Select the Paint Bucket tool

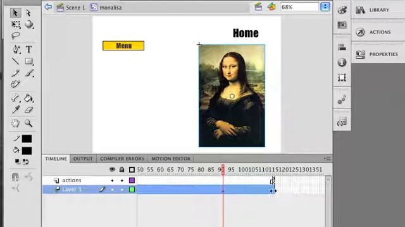(28, 98)
